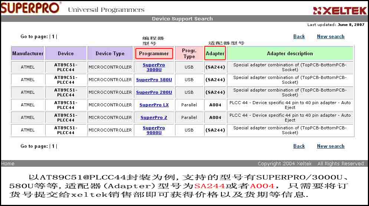
Task: Click the Programmer column header
Action: point(154,53)
